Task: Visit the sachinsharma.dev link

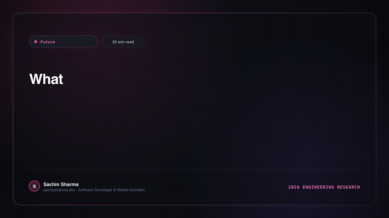Action: (x=59, y=190)
